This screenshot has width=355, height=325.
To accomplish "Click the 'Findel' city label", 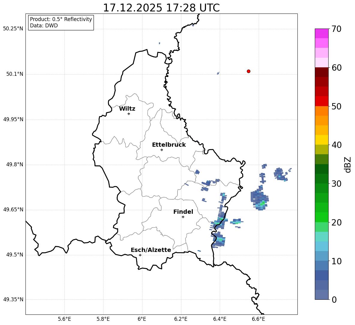I will pyautogui.click(x=183, y=212).
